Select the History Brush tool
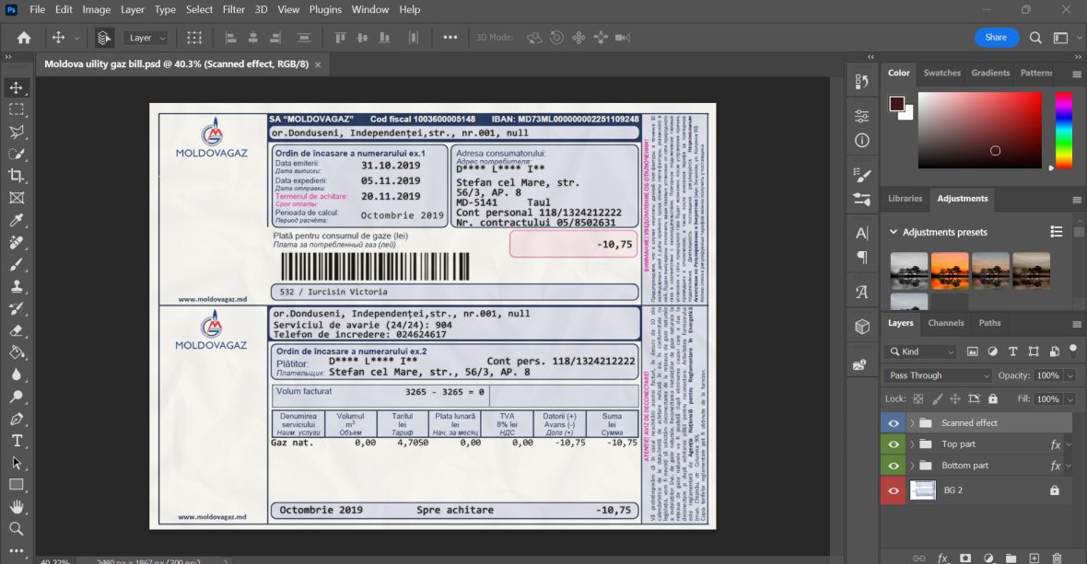The height and width of the screenshot is (564, 1087). (16, 308)
